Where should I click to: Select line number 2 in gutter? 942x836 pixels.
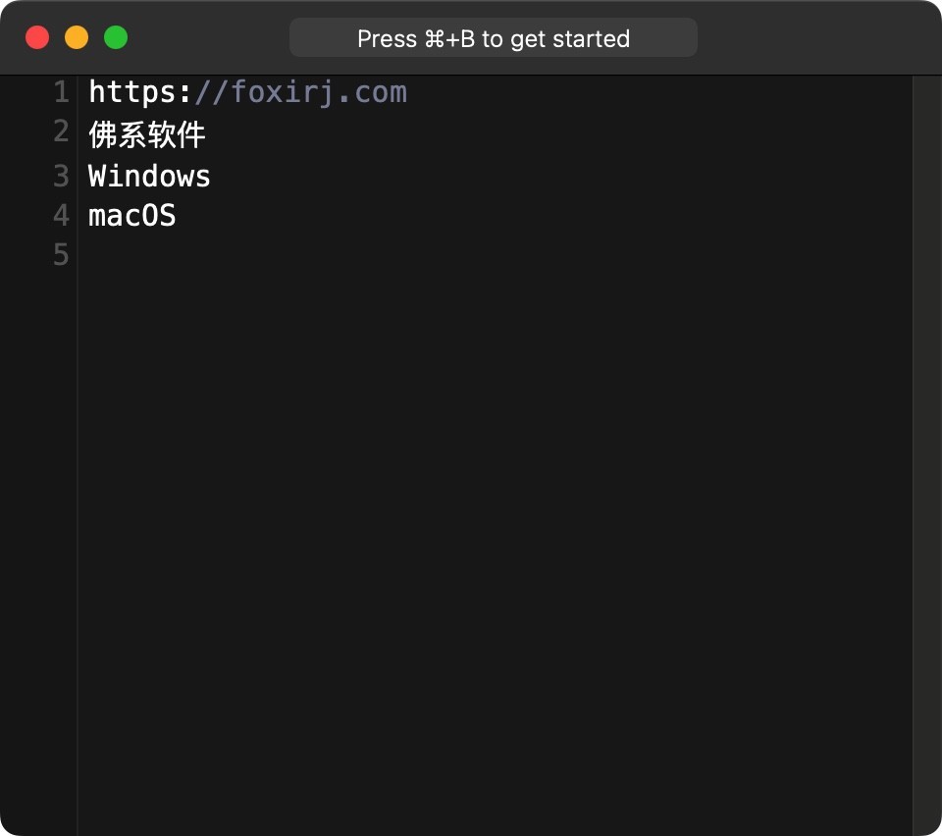click(61, 132)
